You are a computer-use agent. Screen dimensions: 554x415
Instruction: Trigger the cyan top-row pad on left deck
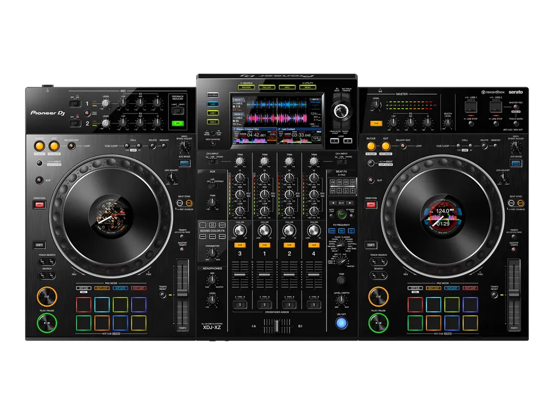point(102,305)
